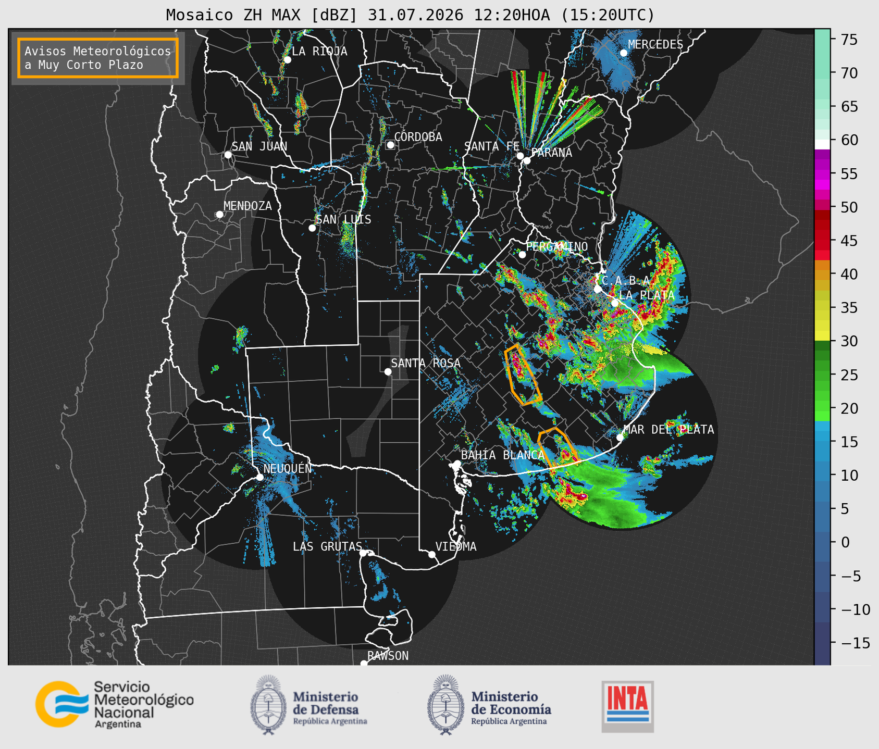This screenshot has width=879, height=749.
Task: Click the Ministerio de Economía emblem
Action: pos(445,704)
